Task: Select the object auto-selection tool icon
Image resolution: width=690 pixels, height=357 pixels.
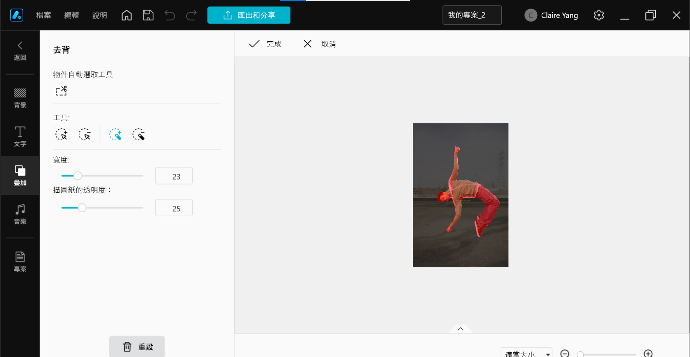Action: (x=61, y=91)
